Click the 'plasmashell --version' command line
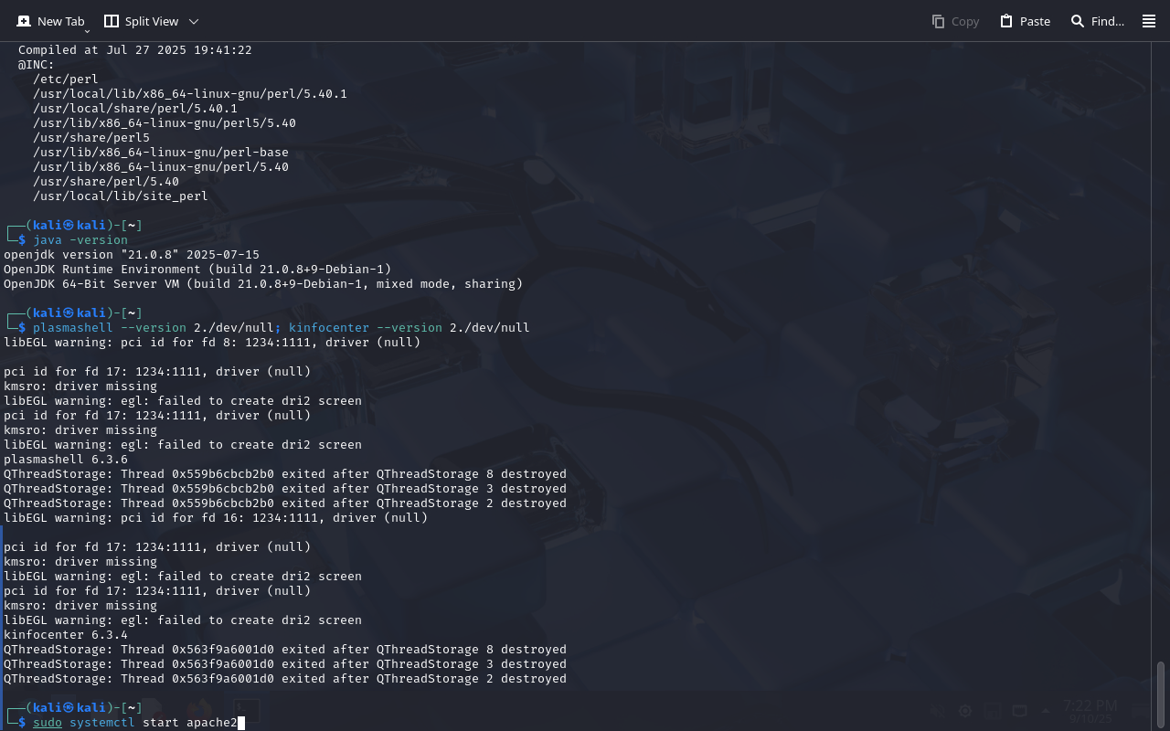 tap(282, 328)
